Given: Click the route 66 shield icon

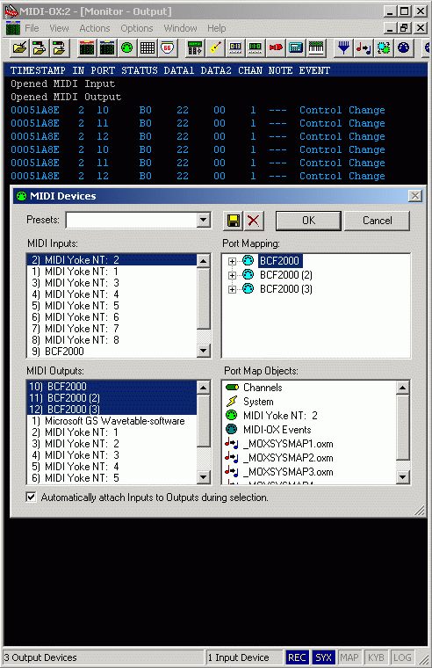Looking at the screenshot, I should click(x=167, y=47).
